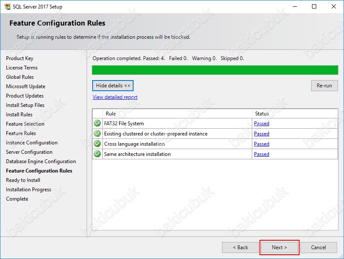Click the Existing clustered or cluster-prepared instance text
The width and height of the screenshot is (344, 259).
pyautogui.click(x=156, y=134)
